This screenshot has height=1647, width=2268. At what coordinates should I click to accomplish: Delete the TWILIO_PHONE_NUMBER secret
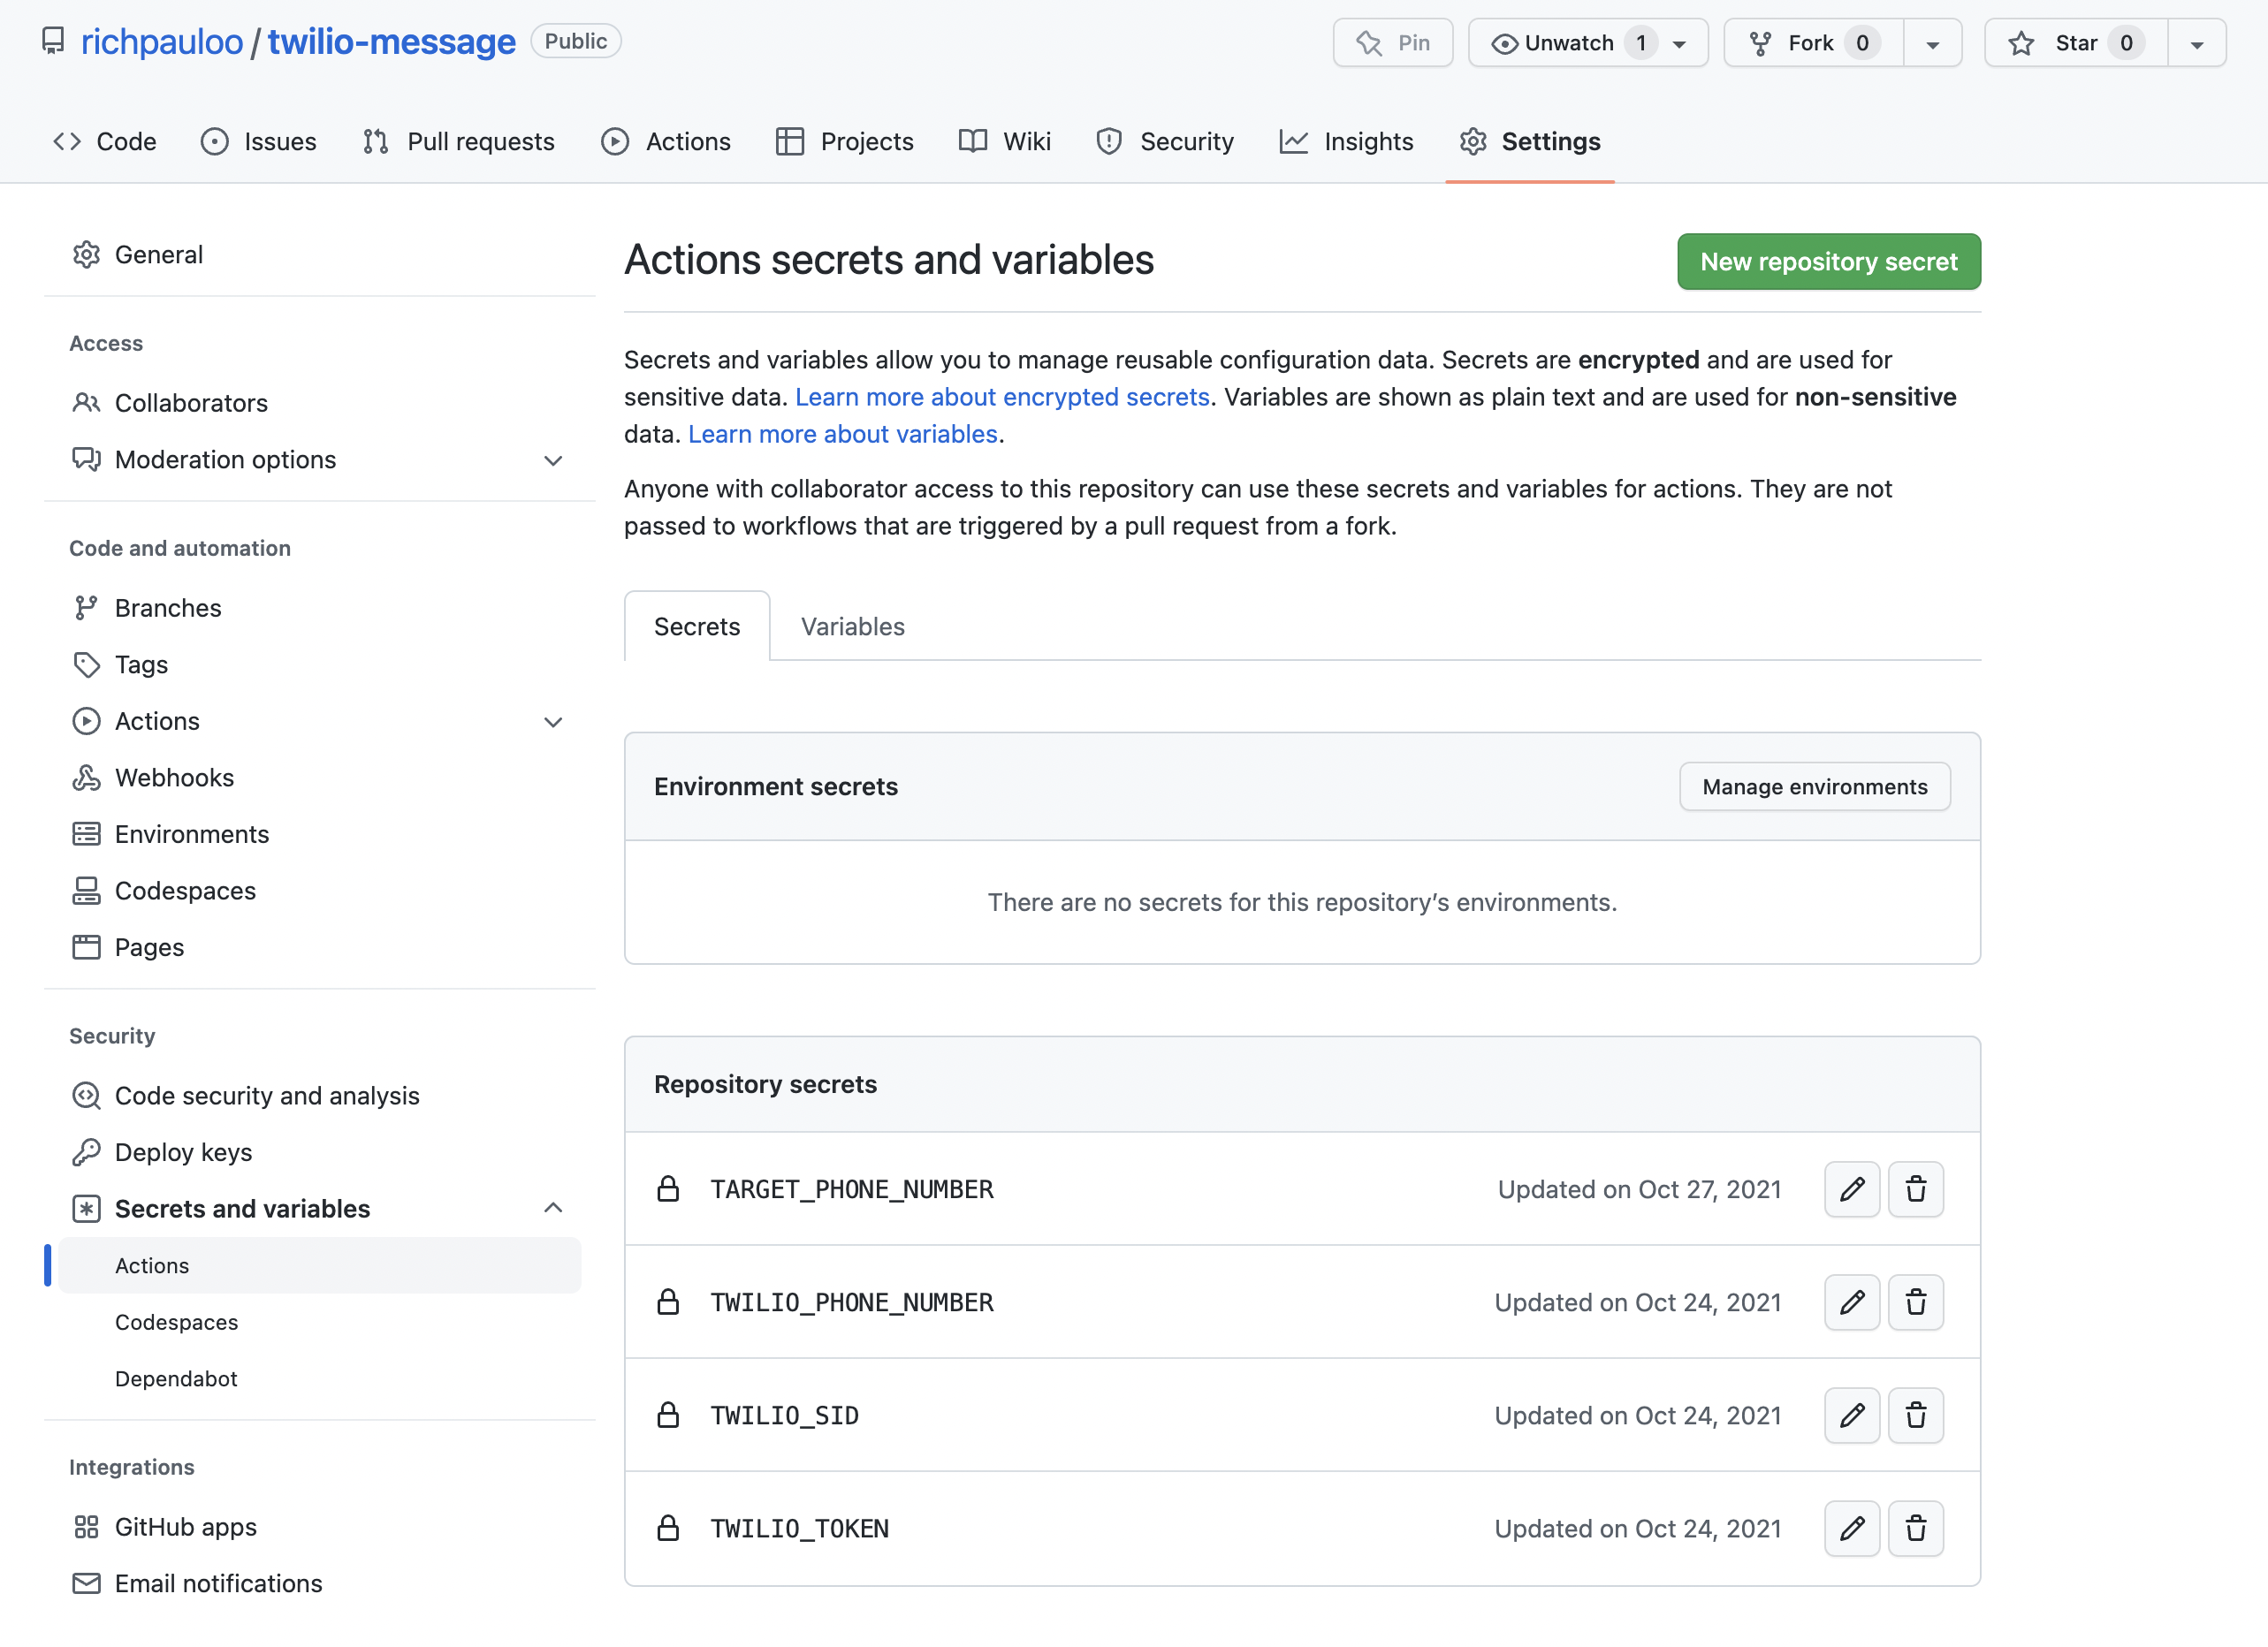click(x=1916, y=1302)
